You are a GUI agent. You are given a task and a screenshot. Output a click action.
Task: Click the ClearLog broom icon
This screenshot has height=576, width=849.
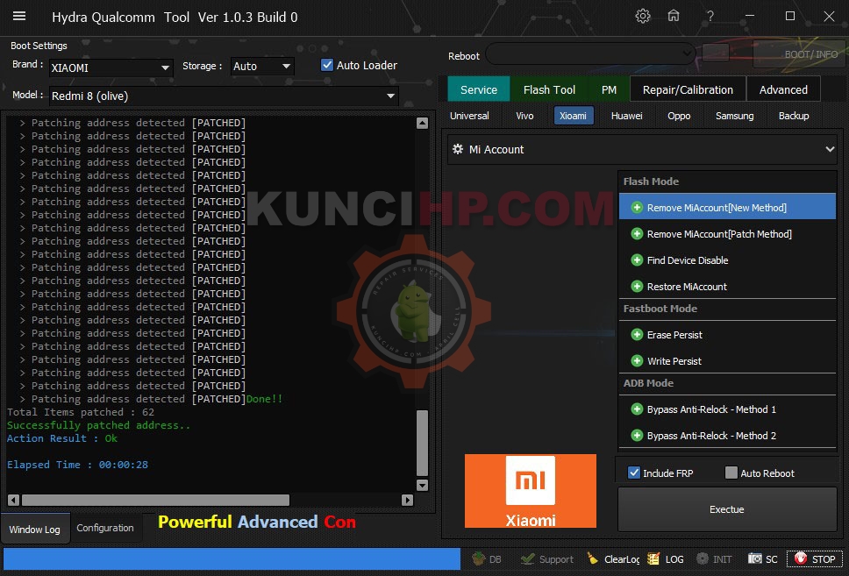[x=594, y=558]
